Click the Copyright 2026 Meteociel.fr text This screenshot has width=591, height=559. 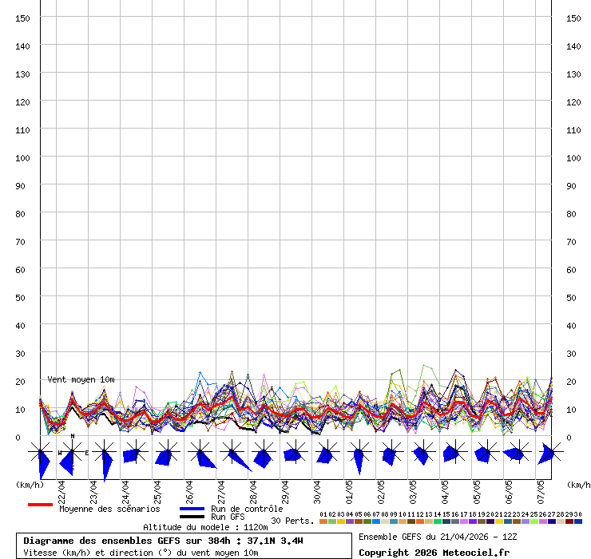tap(434, 553)
